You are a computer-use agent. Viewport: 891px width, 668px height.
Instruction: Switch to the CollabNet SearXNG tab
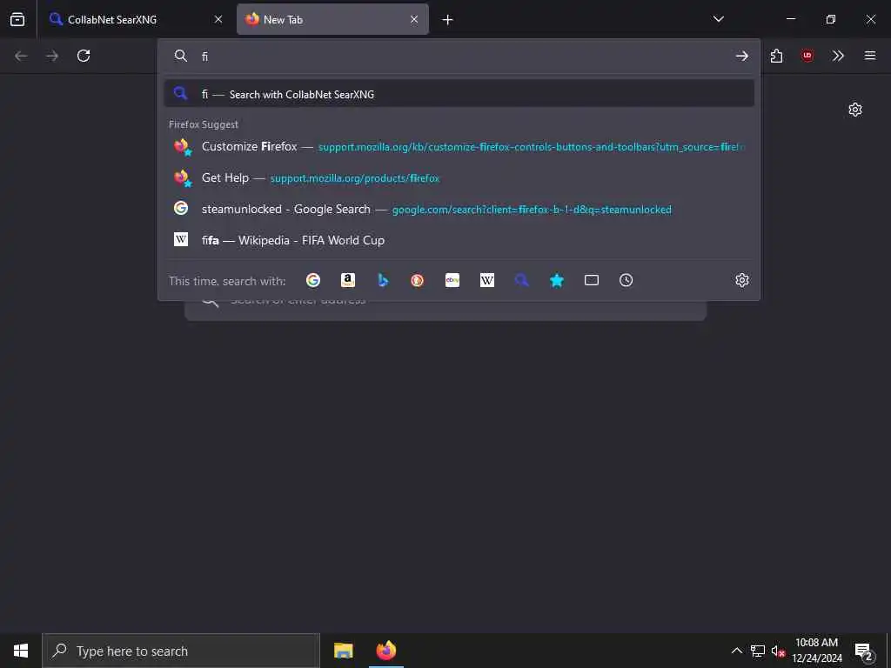(136, 19)
